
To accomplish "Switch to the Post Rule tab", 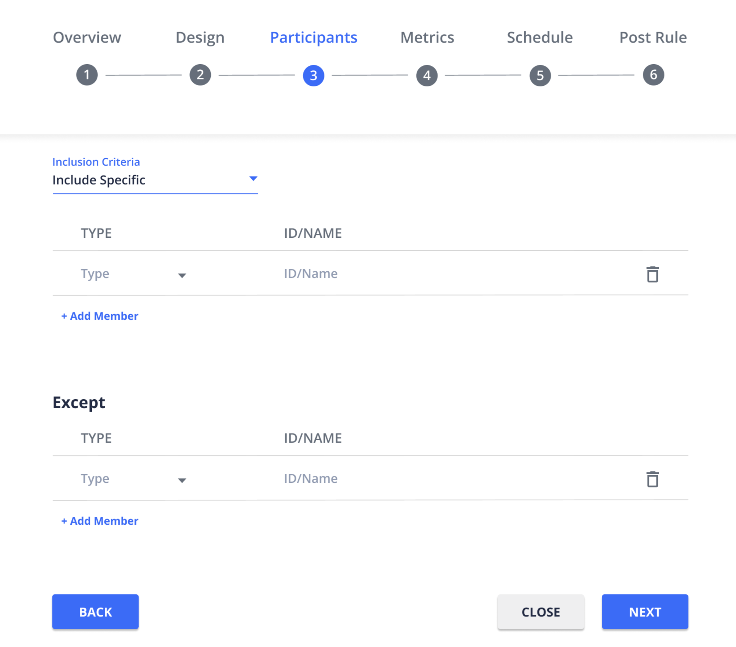I will point(653,38).
